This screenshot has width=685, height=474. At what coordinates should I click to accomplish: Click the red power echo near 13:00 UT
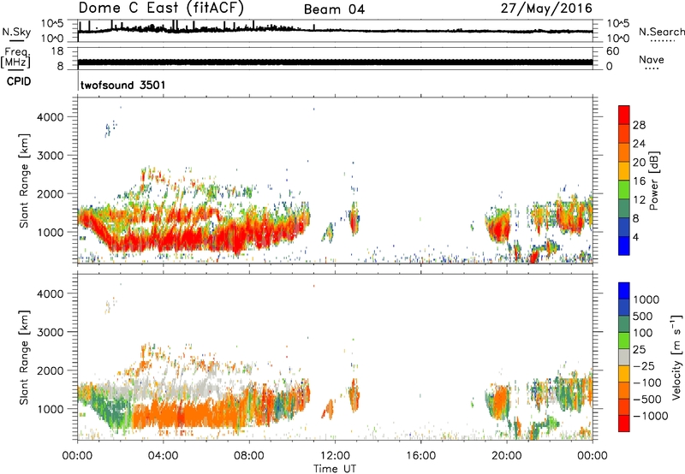354,221
